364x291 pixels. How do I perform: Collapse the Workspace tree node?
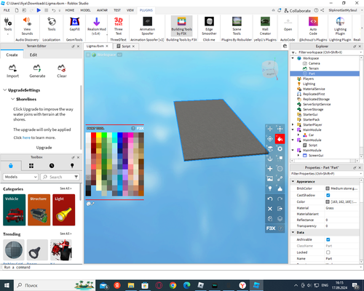pyautogui.click(x=293, y=58)
